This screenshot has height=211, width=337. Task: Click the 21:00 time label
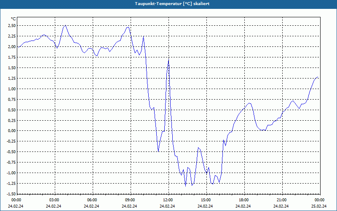pyautogui.click(x=282, y=200)
